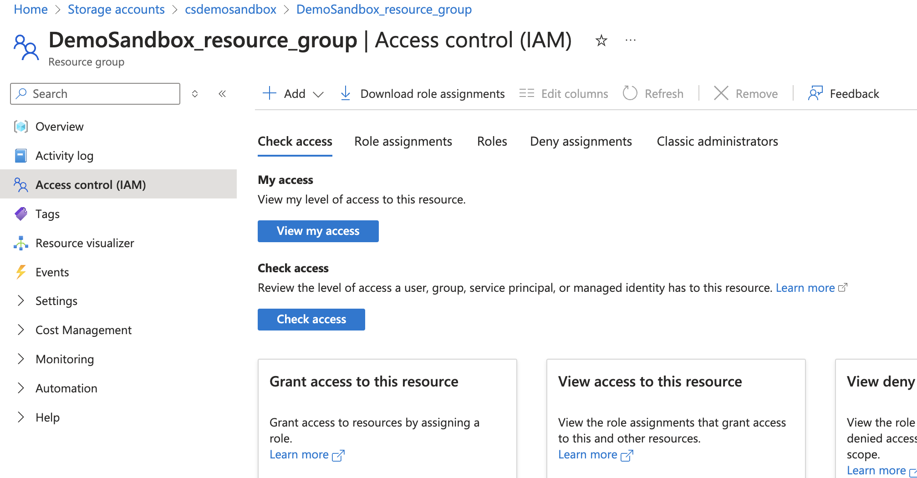Navigate to Storage accounts breadcrumb
The image size is (917, 478).
coord(116,9)
